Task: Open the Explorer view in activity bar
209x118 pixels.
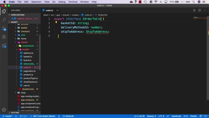Action: (x=4, y=11)
